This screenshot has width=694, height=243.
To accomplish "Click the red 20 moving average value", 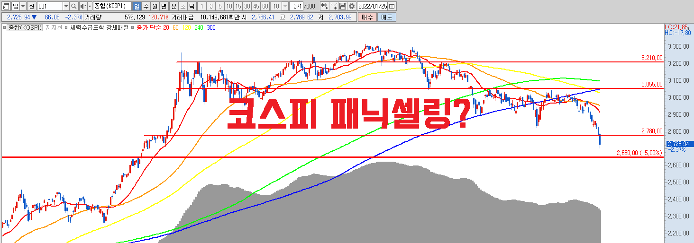I will (x=166, y=28).
